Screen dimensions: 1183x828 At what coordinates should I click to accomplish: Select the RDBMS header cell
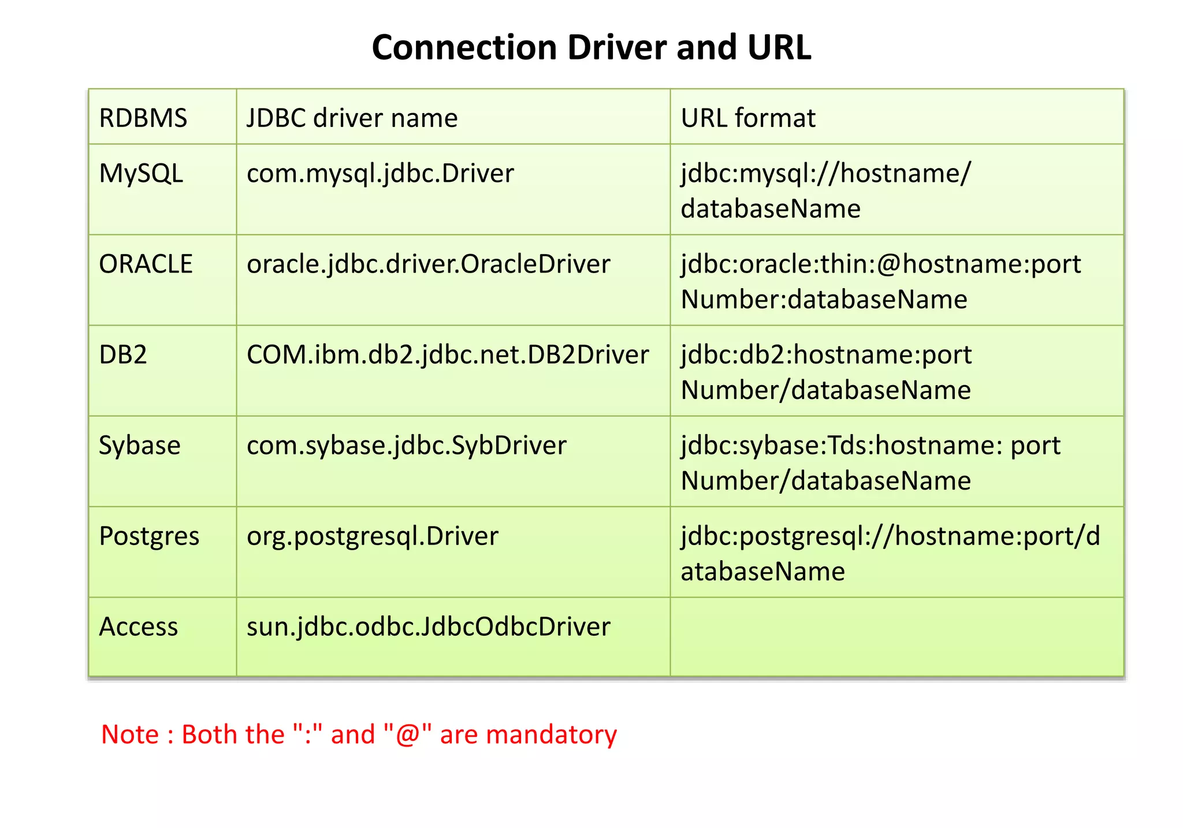point(143,118)
